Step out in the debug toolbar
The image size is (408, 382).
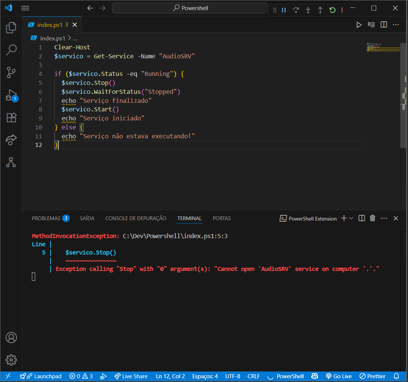coord(320,10)
